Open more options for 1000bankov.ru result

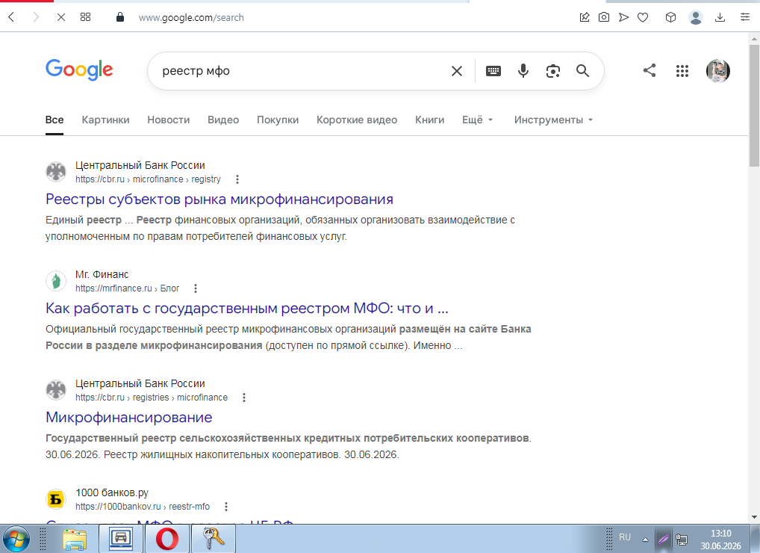pos(226,507)
